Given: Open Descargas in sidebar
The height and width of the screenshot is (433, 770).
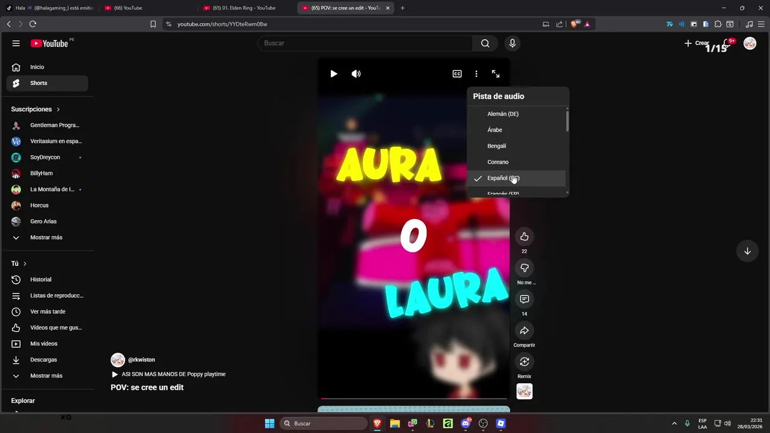Looking at the screenshot, I should [x=48, y=360].
